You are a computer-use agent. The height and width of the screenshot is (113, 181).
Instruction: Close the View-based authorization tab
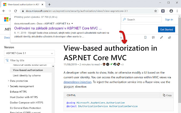point(42,5)
